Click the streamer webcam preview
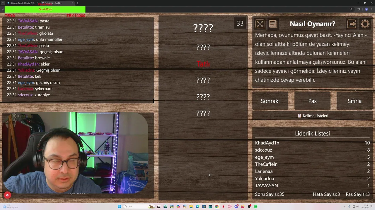The width and height of the screenshot is (375, 210). [x=75, y=153]
